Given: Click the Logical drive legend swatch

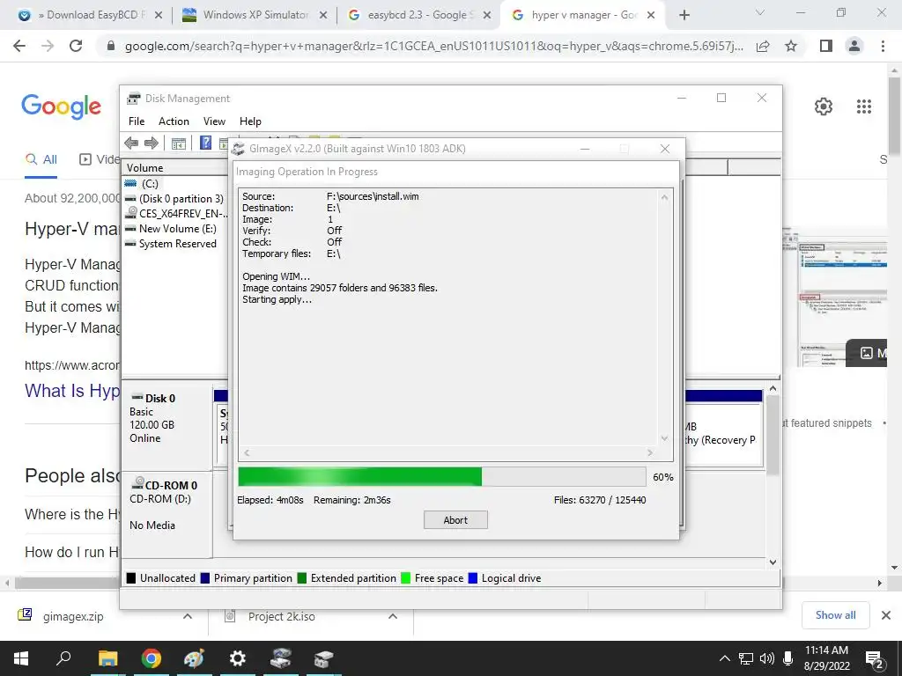Looking at the screenshot, I should [x=473, y=577].
